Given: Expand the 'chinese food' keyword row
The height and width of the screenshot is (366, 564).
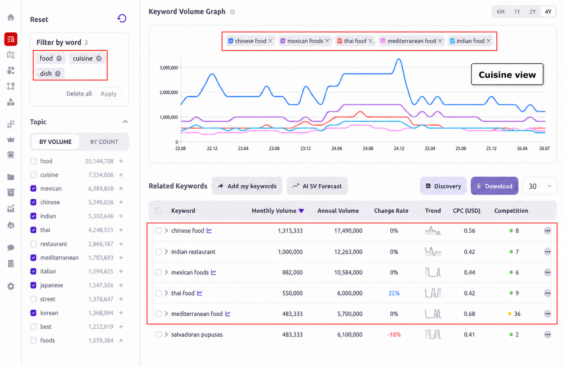Looking at the screenshot, I should point(166,231).
